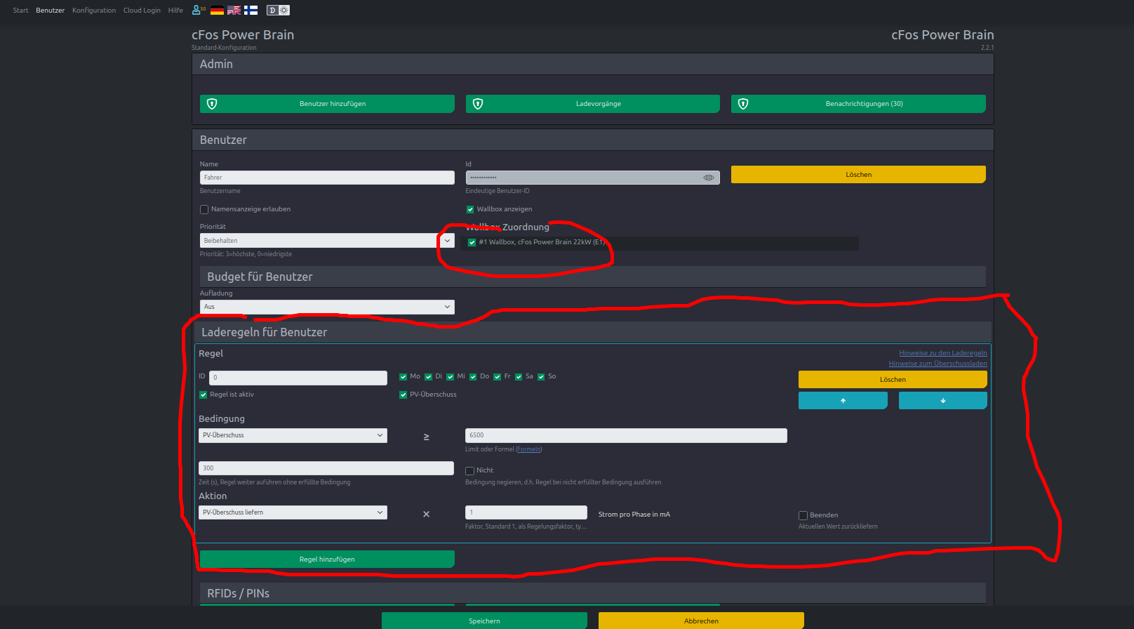1134x629 pixels.
Task: Toggle Regel ist aktiv checkbox
Action: point(203,395)
